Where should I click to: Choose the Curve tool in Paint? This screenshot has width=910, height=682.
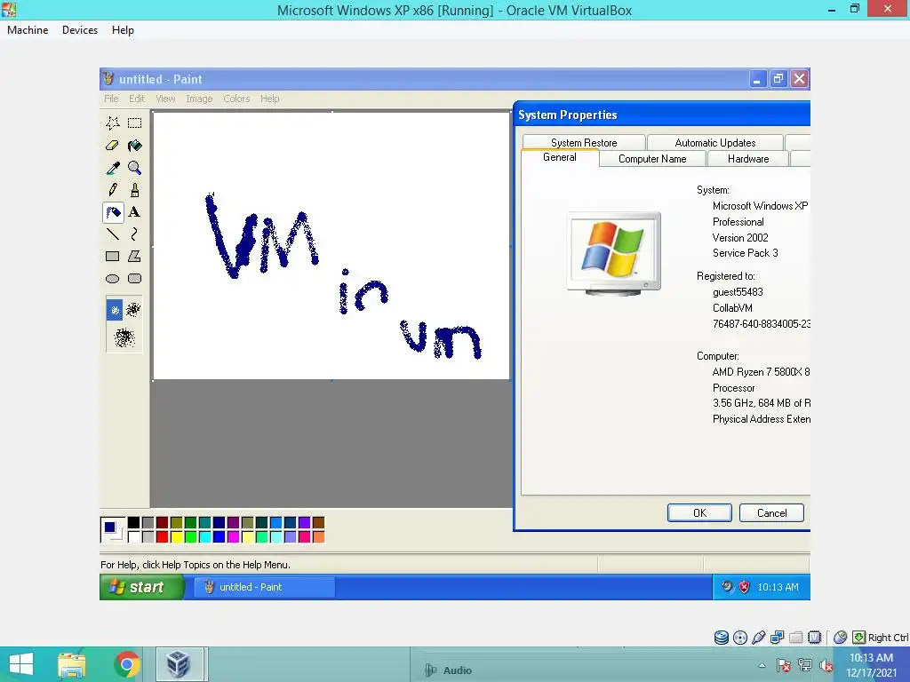[x=135, y=234]
